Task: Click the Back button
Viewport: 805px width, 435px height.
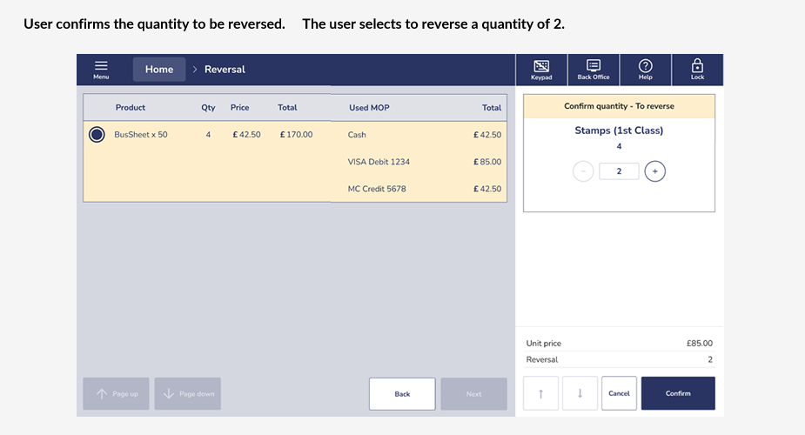Action: tap(402, 394)
